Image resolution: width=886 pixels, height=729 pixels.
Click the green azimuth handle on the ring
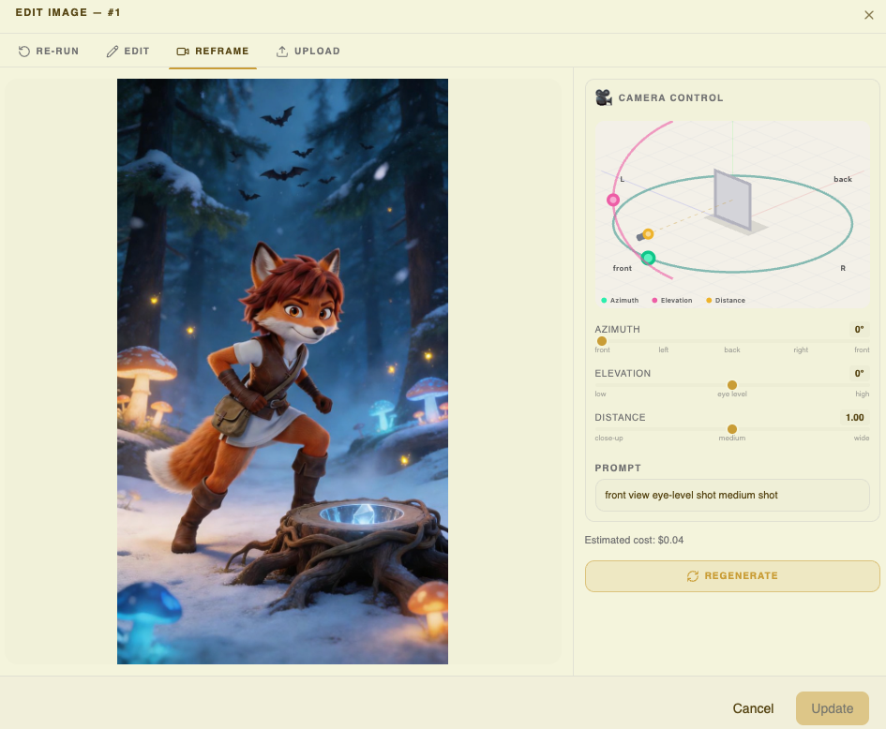[648, 258]
